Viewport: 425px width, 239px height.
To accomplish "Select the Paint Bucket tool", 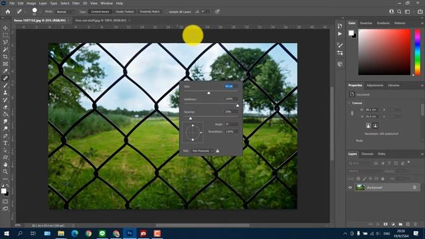I will coord(5,114).
